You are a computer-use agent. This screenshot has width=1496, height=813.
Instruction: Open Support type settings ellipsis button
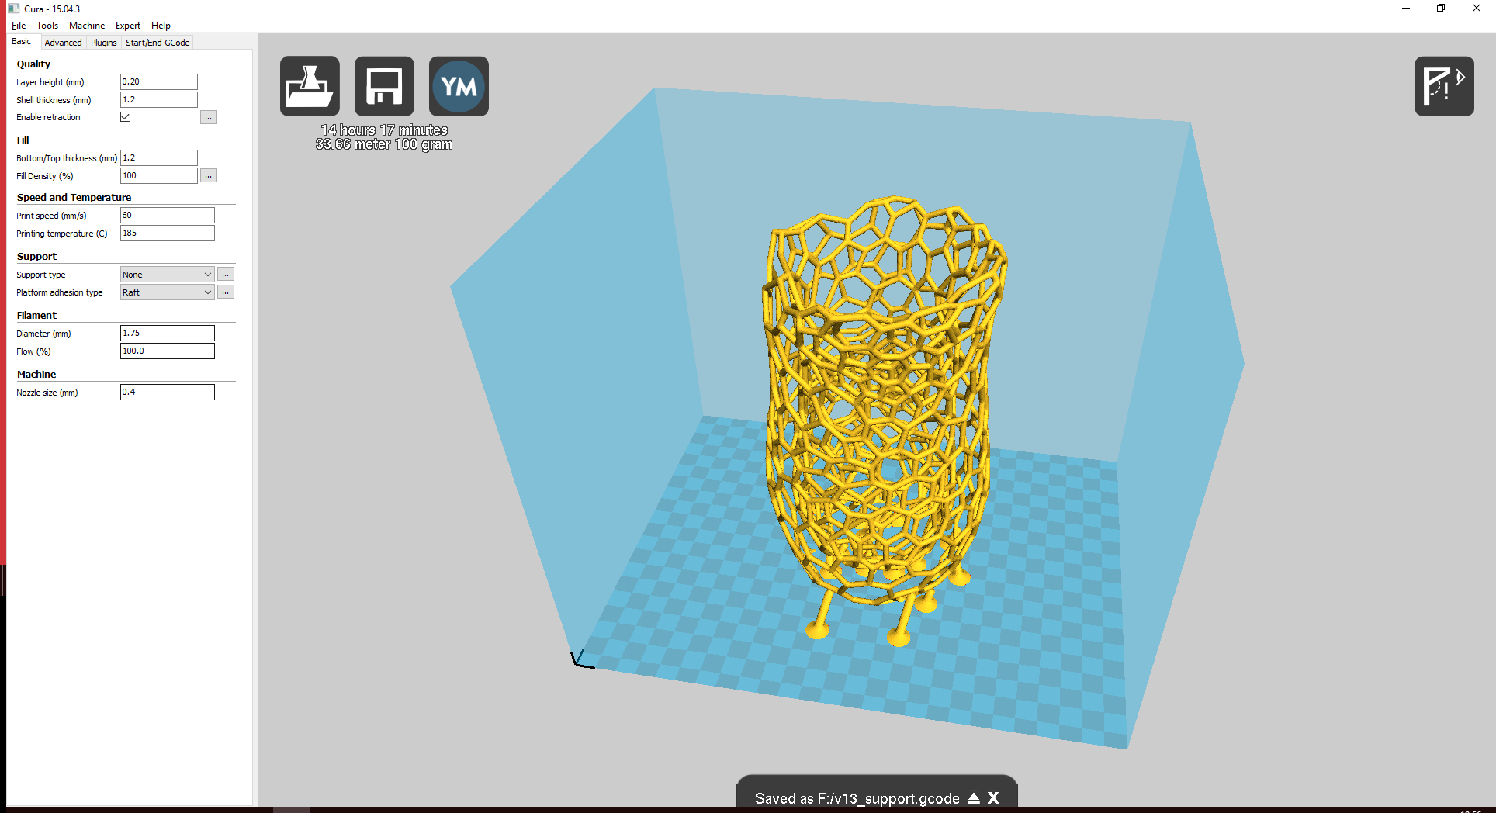coord(226,274)
